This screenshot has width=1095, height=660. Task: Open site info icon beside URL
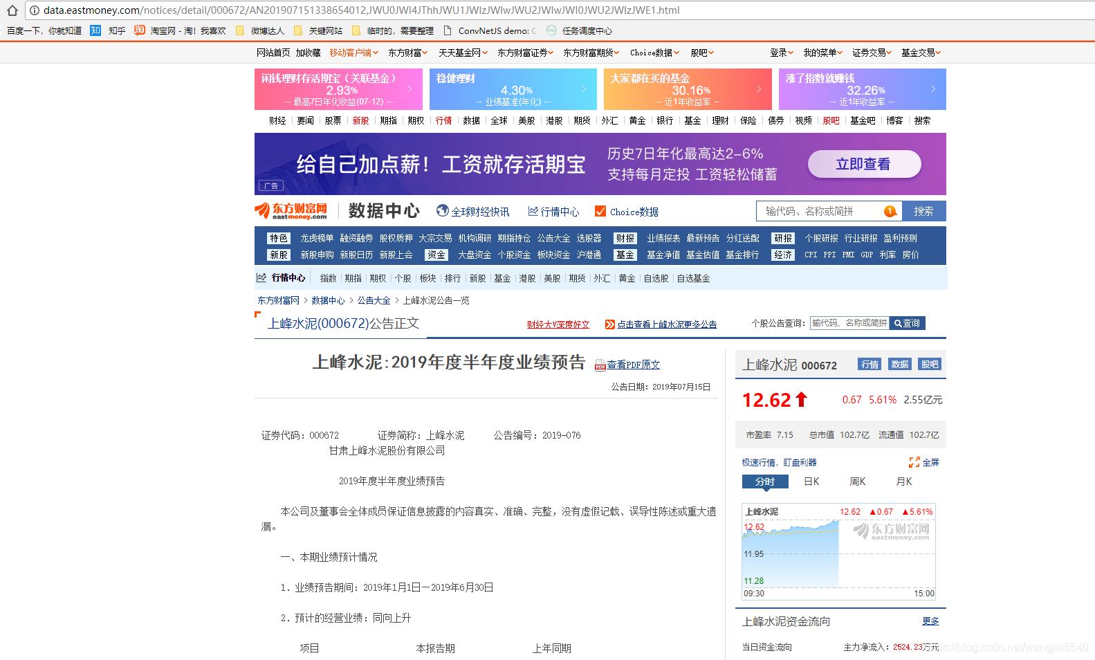click(x=35, y=10)
